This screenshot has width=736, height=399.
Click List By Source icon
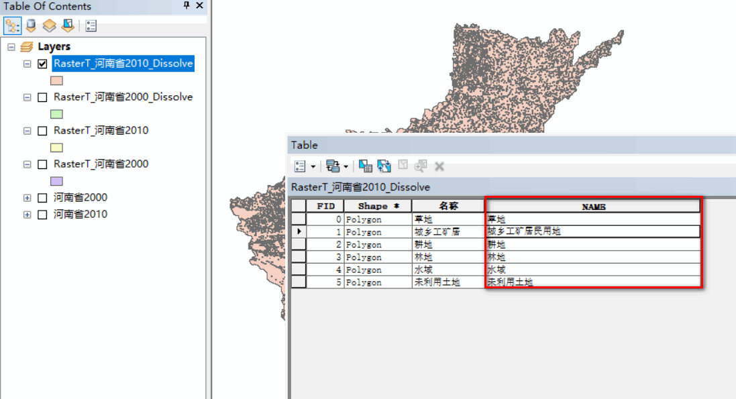(31, 25)
